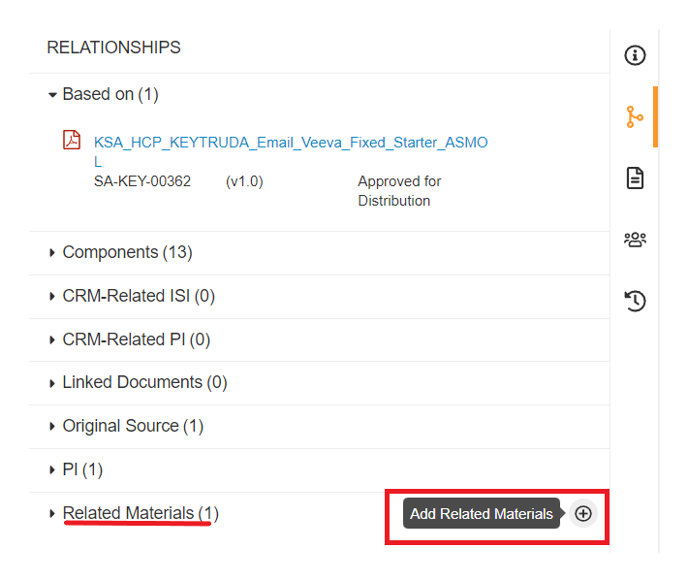Expand the Linked Documents section
This screenshot has height=581, width=688.
pos(52,383)
